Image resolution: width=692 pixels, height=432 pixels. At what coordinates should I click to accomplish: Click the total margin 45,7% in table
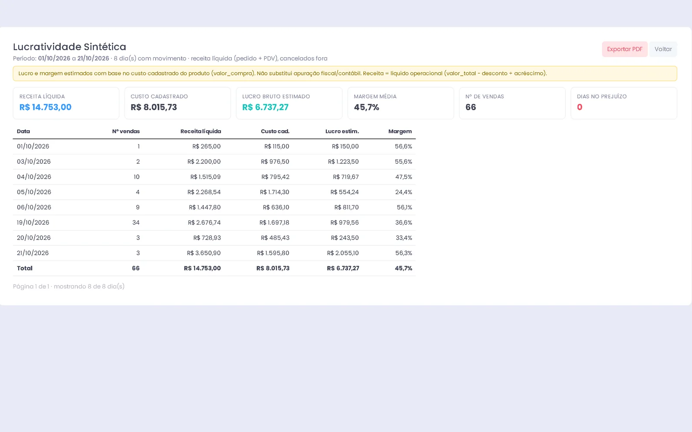click(x=404, y=268)
